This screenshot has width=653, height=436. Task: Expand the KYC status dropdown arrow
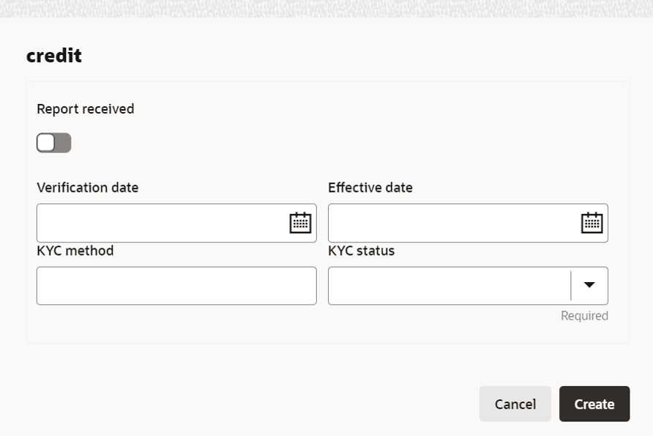(x=589, y=285)
